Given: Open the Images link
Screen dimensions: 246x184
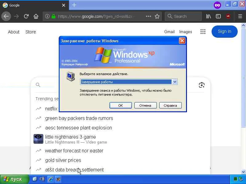Looking at the screenshot, I should pyautogui.click(x=186, y=32).
